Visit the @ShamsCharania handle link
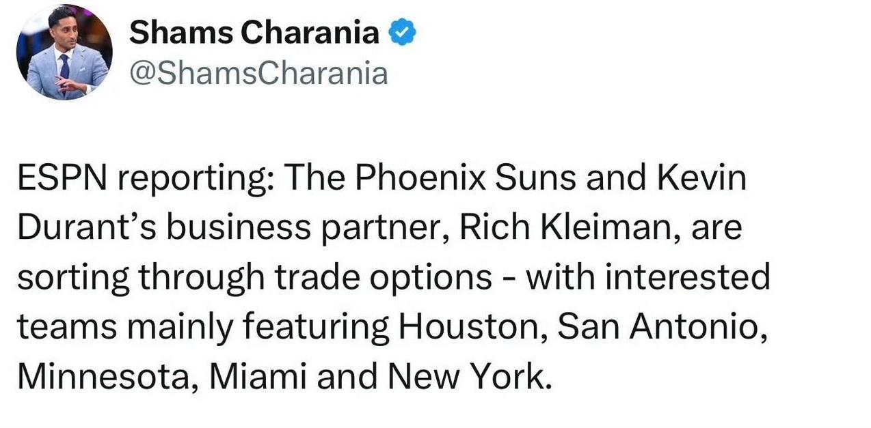The image size is (871, 428). 258,72
